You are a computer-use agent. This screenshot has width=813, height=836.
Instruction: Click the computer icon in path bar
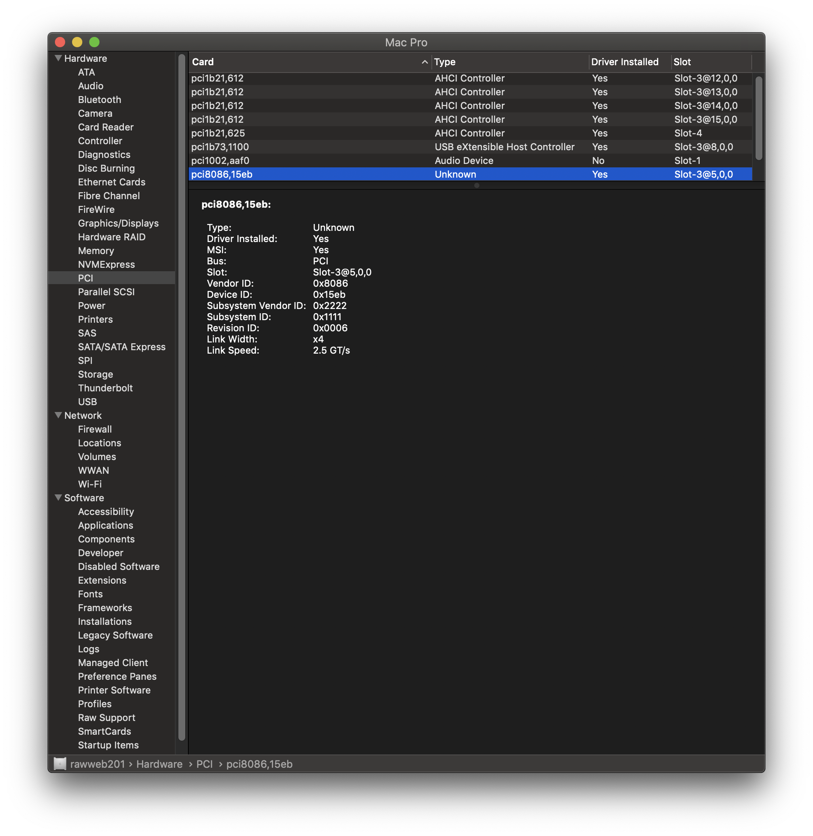pyautogui.click(x=60, y=764)
